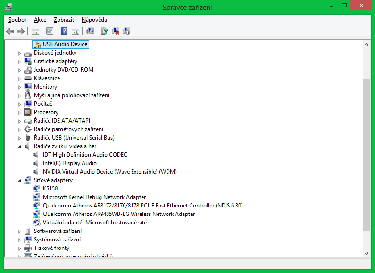
Task: Click the mouse icon of Myši category
Action: [x=28, y=95]
